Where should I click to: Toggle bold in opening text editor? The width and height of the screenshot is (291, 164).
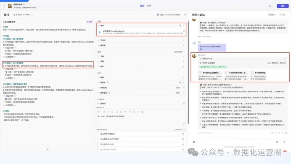click(x=104, y=112)
